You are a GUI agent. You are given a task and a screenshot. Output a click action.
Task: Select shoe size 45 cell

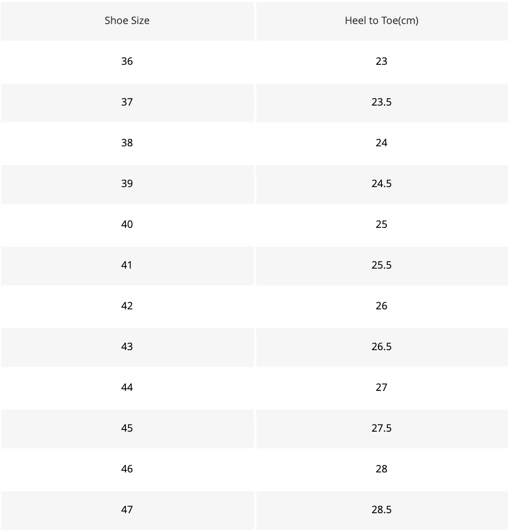(127, 428)
